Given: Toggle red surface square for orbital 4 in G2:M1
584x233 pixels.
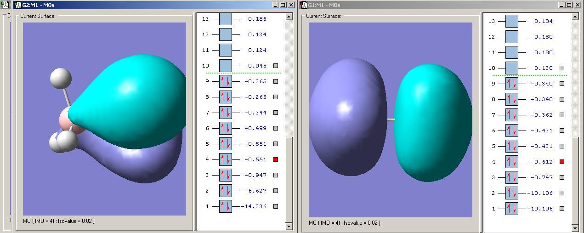Looking at the screenshot, I should pos(276,159).
